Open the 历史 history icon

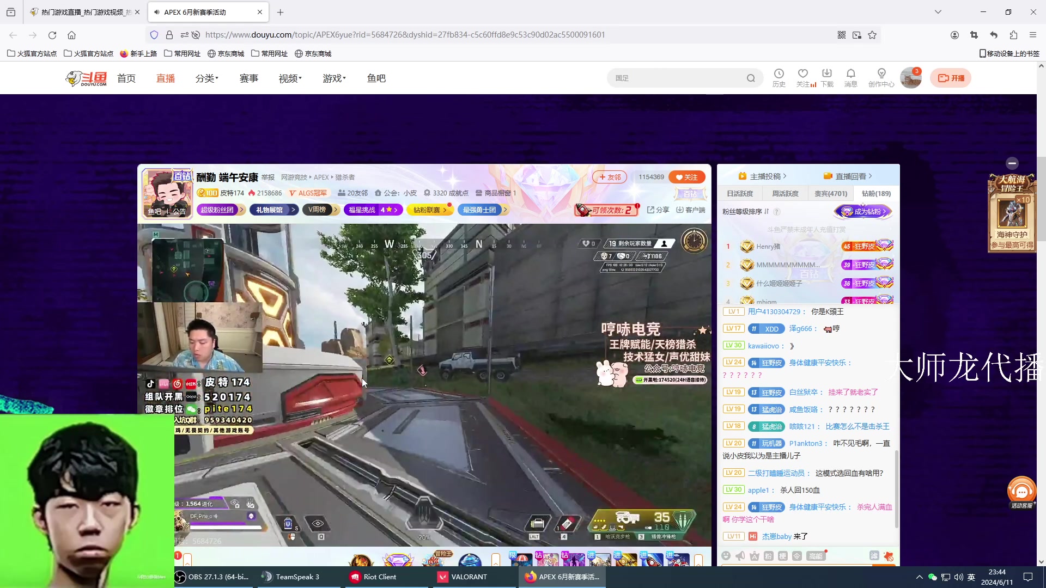[x=779, y=77]
